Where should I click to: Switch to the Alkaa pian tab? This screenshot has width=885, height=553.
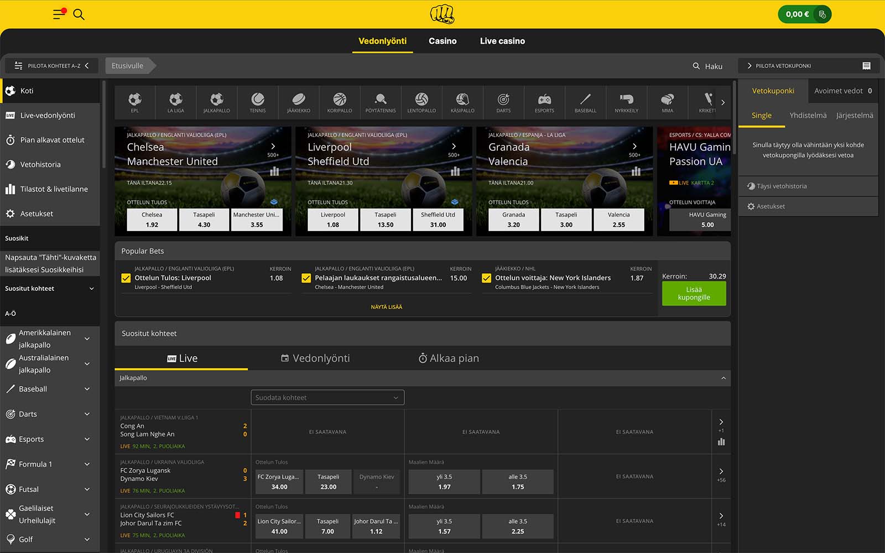point(449,358)
